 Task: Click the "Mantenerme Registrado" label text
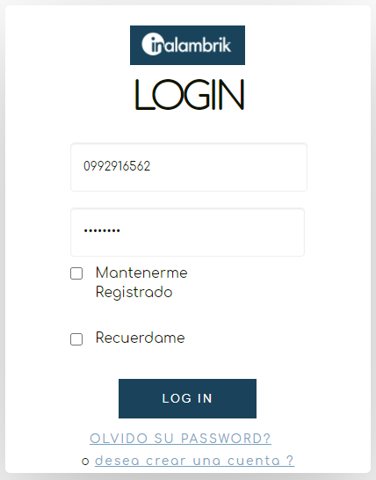[x=141, y=282]
